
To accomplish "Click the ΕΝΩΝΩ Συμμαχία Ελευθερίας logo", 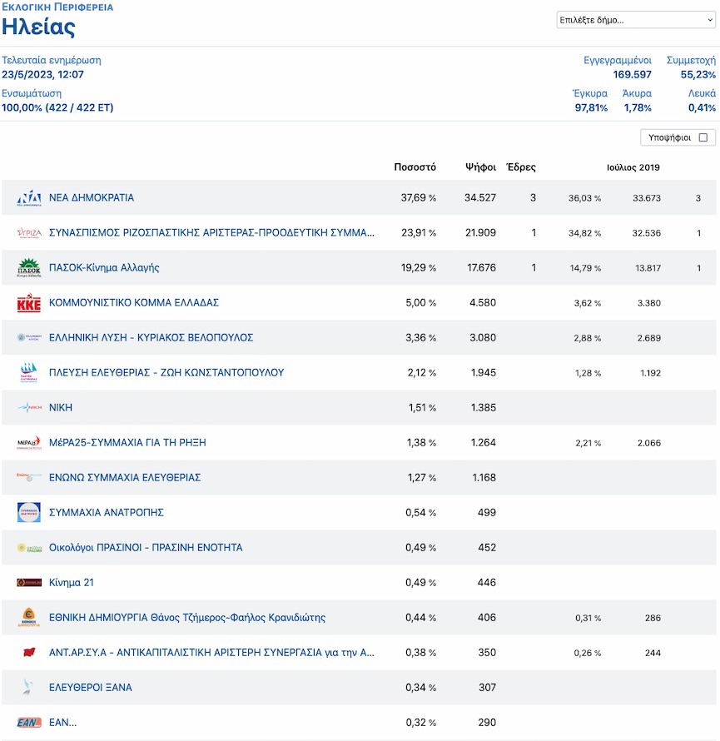I will click(x=29, y=477).
